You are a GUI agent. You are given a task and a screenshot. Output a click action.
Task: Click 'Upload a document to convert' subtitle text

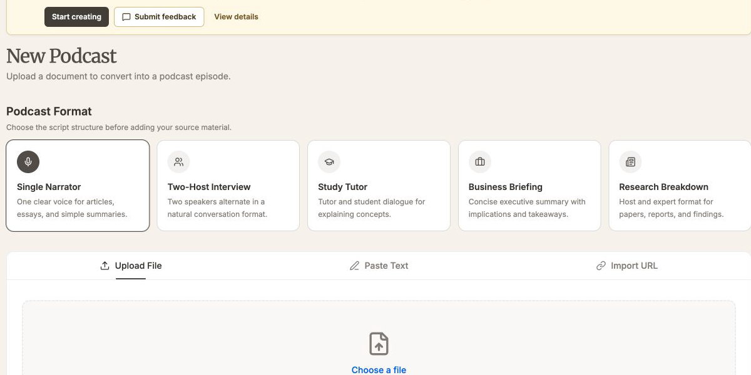coord(118,76)
